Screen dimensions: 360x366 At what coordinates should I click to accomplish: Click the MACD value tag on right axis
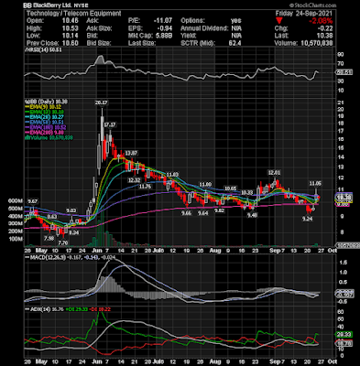344,295
